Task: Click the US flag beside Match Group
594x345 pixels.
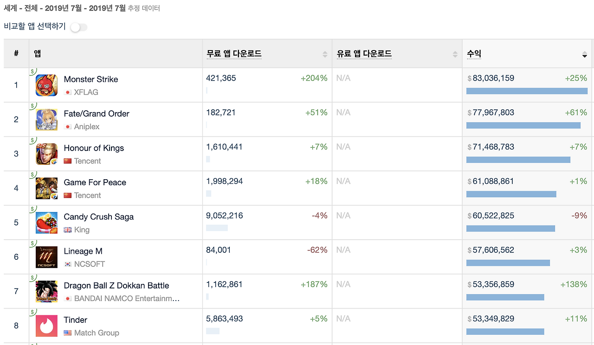Action: click(68, 332)
